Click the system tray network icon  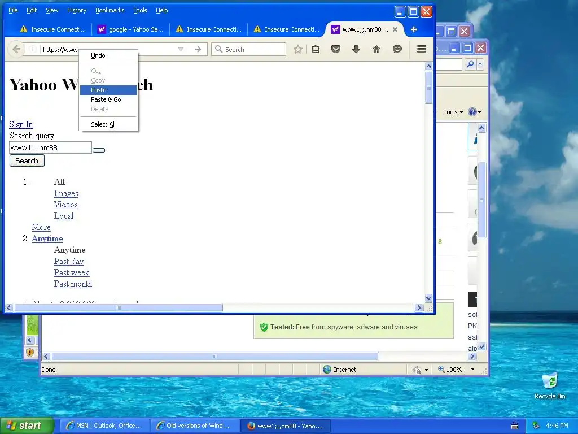coord(536,426)
